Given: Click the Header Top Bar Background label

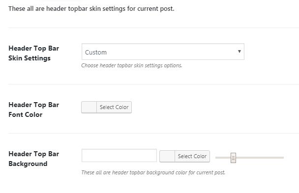Looking at the screenshot, I should click(x=34, y=159).
